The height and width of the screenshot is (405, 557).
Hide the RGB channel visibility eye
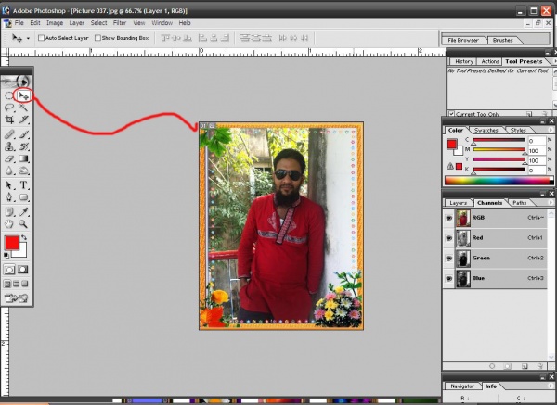[448, 218]
